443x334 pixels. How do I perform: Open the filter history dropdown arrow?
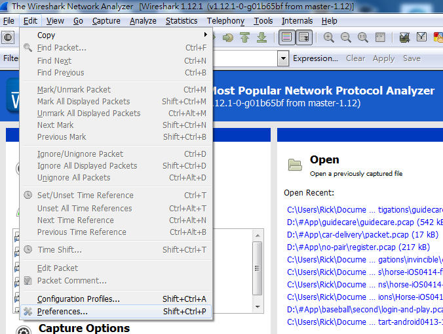pyautogui.click(x=283, y=58)
